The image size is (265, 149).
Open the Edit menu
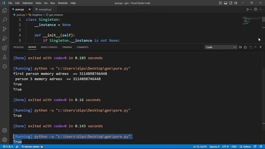[17, 3]
